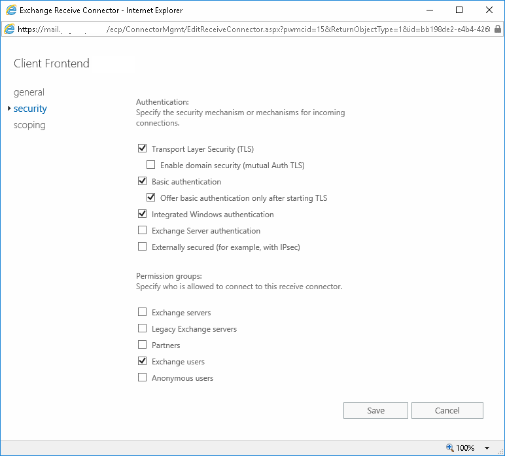Toggle Offer basic authentication only after starting TLS
505x456 pixels.
click(x=150, y=198)
